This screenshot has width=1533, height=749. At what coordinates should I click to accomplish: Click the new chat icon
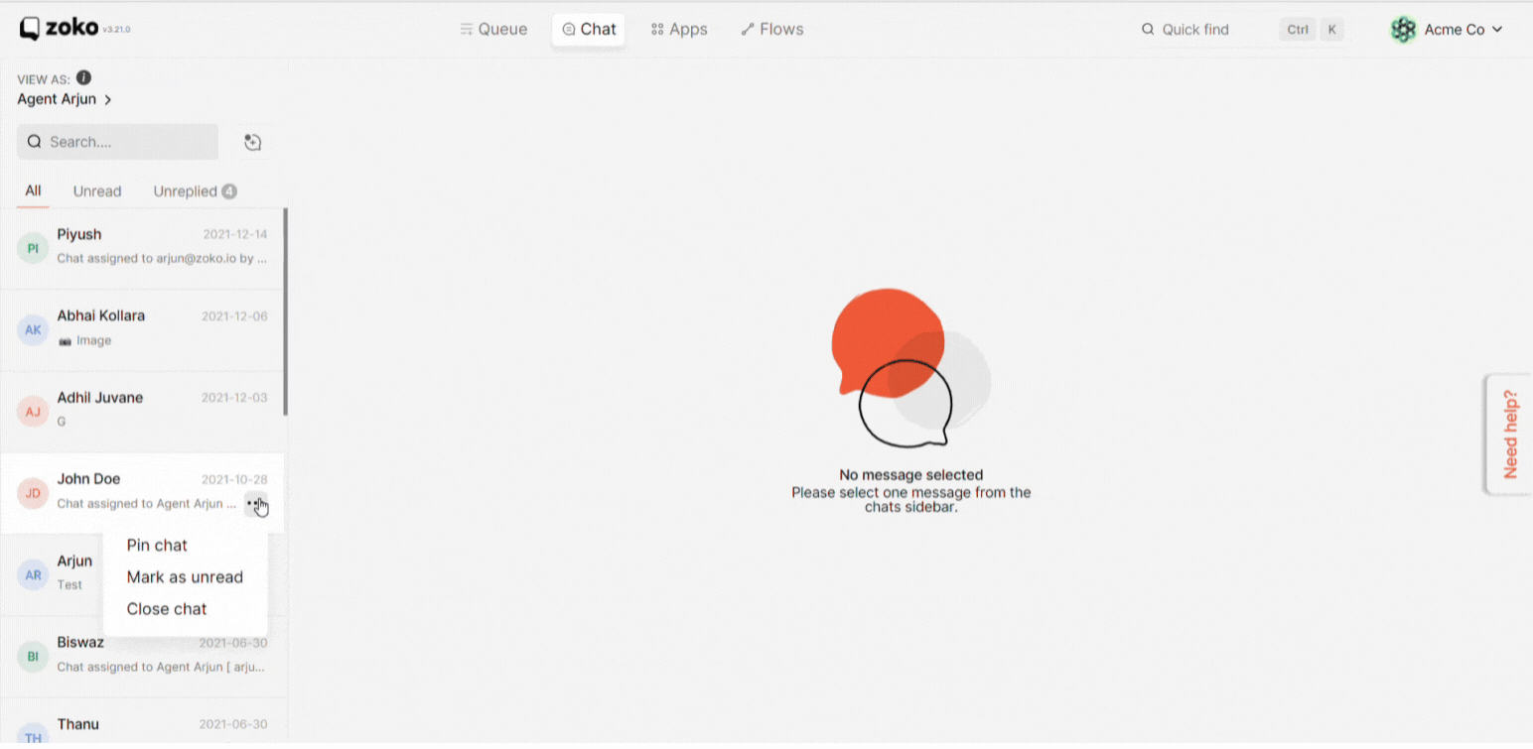(x=253, y=142)
